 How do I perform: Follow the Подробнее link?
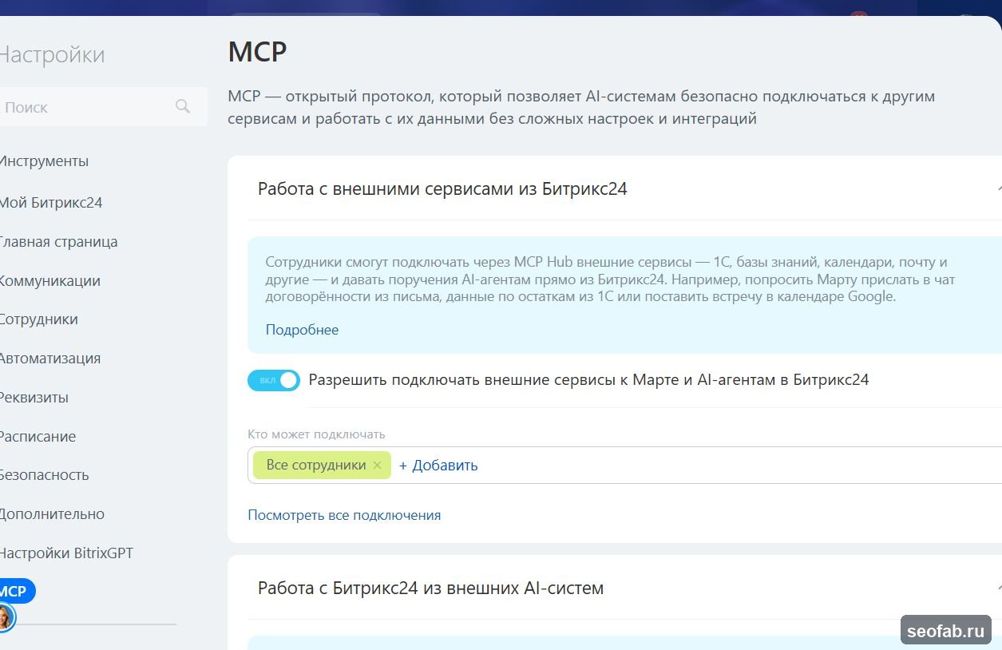[302, 330]
